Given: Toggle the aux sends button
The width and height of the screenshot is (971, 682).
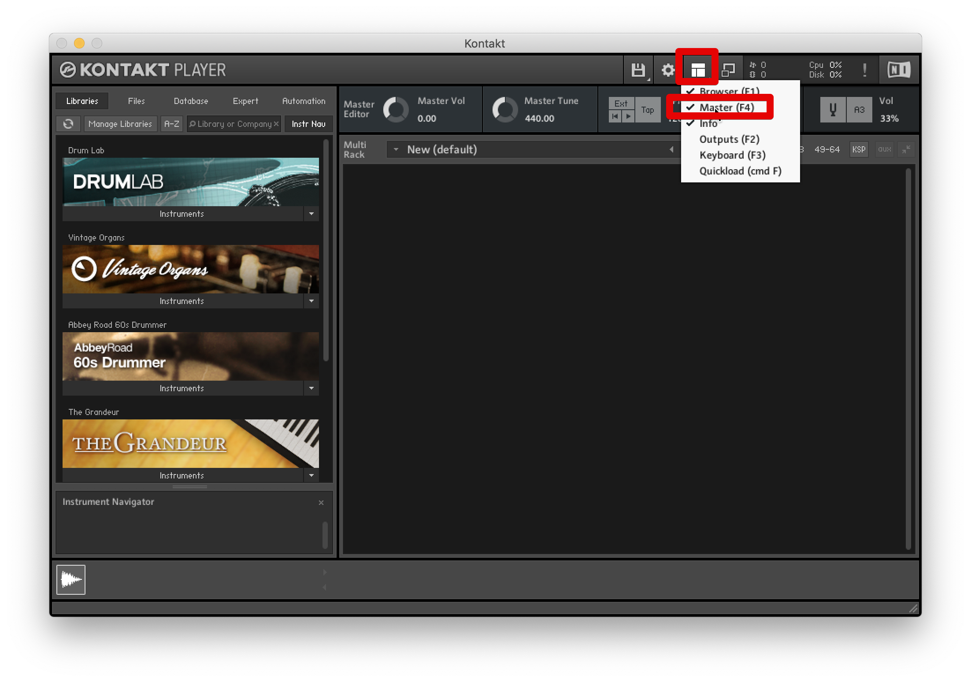Looking at the screenshot, I should tap(884, 150).
